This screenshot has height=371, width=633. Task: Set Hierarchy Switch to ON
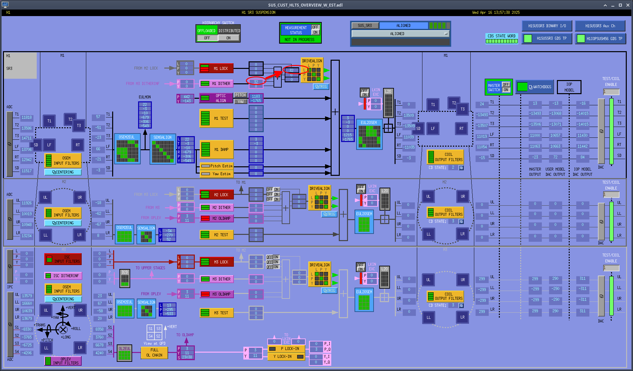click(229, 38)
